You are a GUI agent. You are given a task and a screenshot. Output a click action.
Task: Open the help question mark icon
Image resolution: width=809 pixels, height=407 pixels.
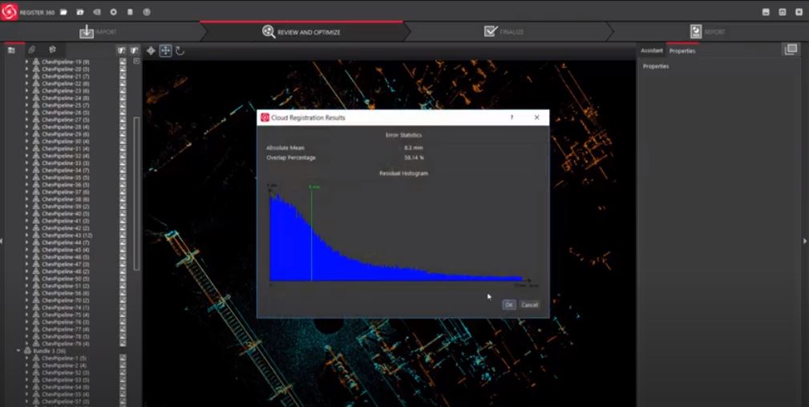147,12
